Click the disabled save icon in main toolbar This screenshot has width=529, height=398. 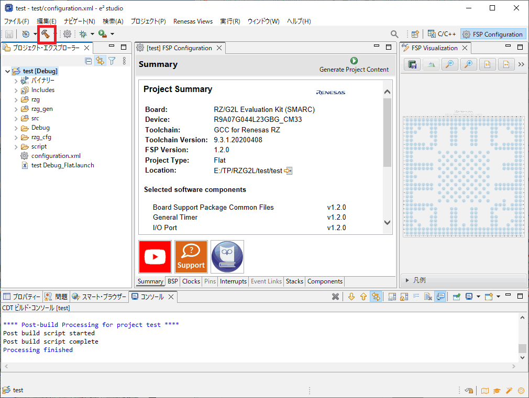pyautogui.click(x=9, y=34)
